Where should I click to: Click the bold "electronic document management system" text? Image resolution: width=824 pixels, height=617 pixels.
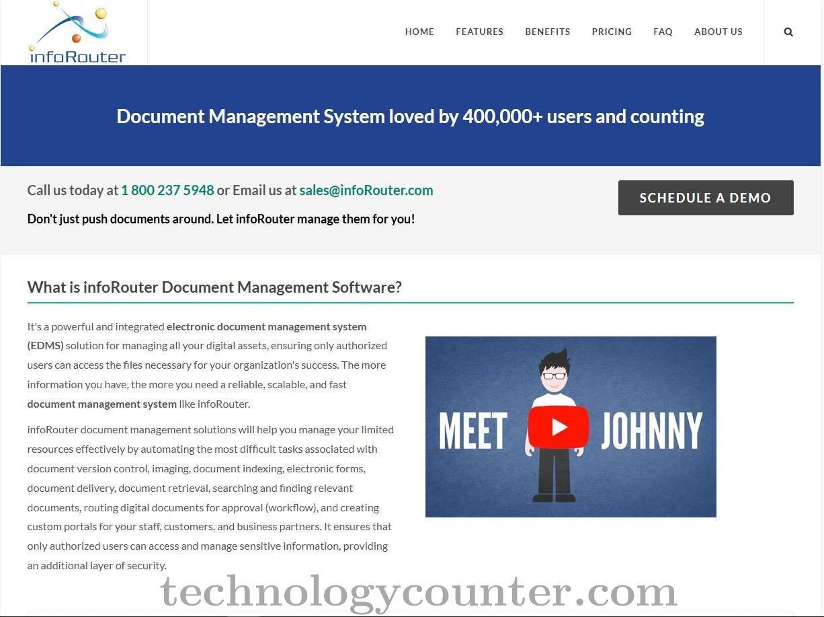click(266, 326)
